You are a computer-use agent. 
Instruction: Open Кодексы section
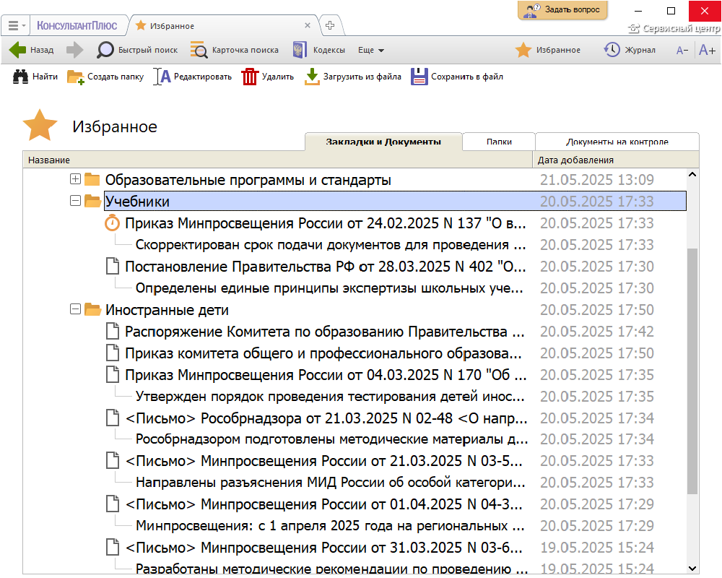click(x=319, y=50)
